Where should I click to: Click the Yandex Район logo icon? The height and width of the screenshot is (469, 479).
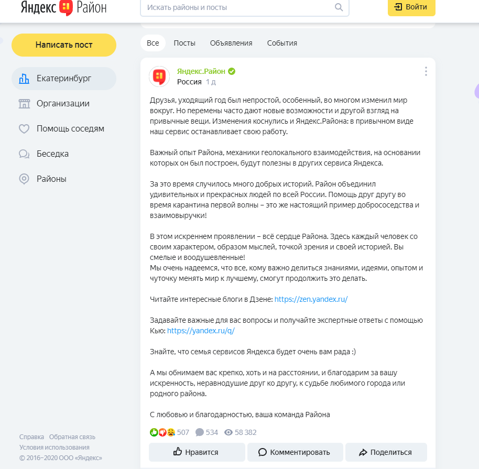[66, 7]
